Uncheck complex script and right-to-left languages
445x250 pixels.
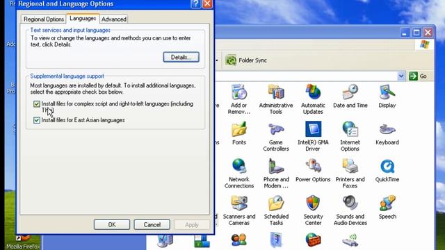(x=37, y=104)
